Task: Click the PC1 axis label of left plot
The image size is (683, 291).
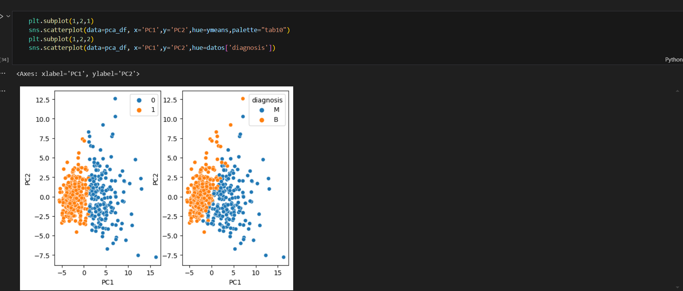Action: [108, 282]
